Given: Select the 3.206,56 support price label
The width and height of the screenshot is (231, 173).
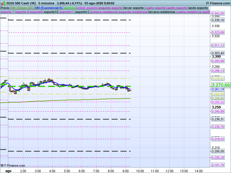Looking at the screenshot, I should (218, 151).
